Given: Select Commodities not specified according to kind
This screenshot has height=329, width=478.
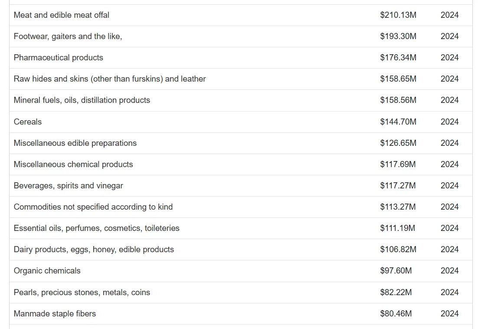Looking at the screenshot, I should (93, 207).
